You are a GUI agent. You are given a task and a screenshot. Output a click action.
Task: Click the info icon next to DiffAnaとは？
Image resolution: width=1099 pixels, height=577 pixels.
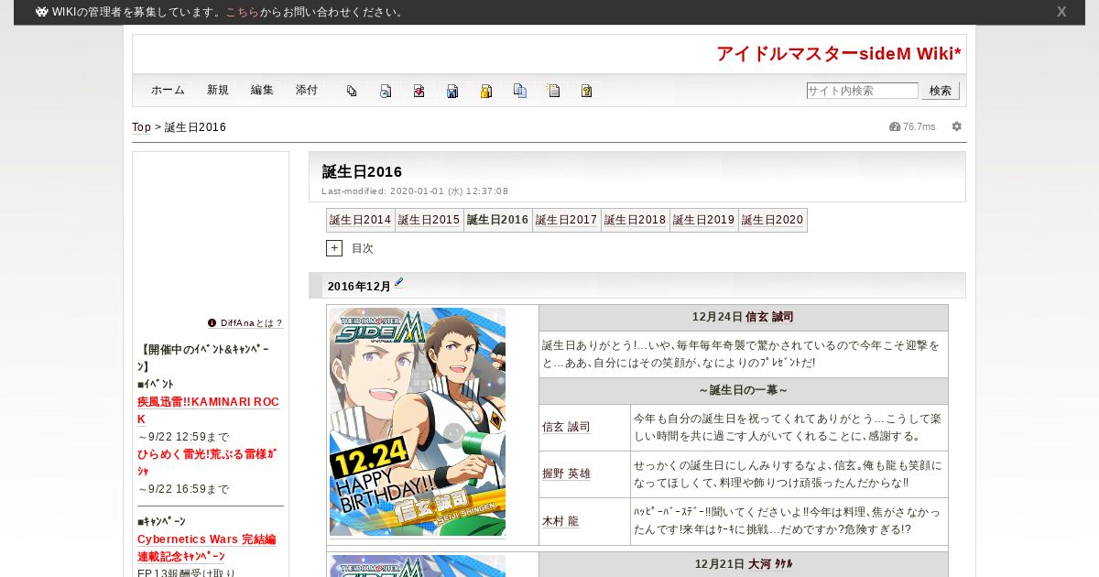click(x=212, y=322)
